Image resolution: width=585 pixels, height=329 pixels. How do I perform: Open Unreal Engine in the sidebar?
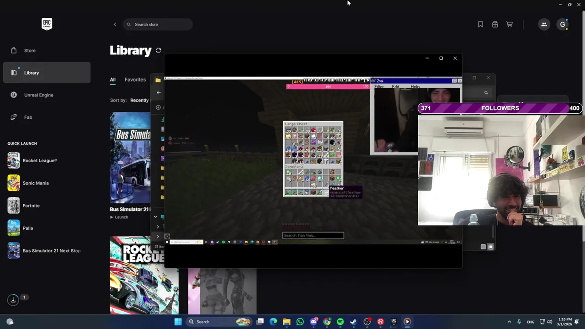pyautogui.click(x=47, y=95)
